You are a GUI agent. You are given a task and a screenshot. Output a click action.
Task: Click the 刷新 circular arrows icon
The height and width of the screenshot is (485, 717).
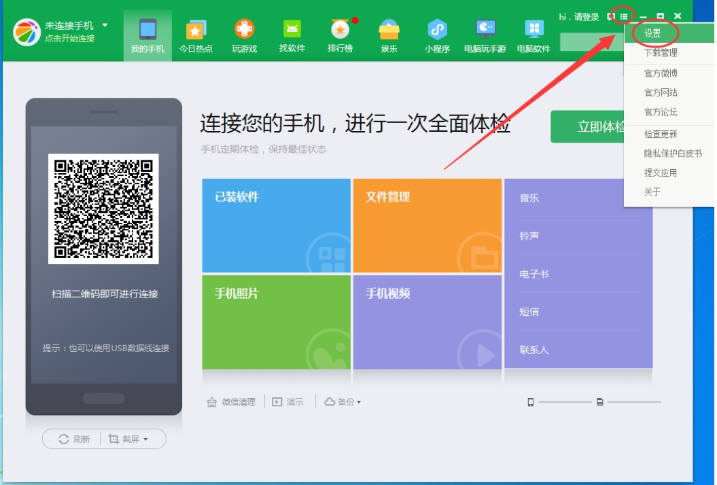(x=64, y=439)
